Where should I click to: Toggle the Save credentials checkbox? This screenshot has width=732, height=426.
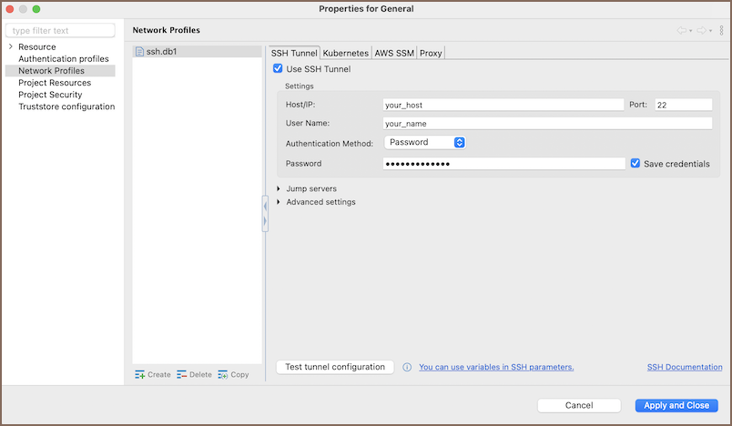[x=635, y=164]
